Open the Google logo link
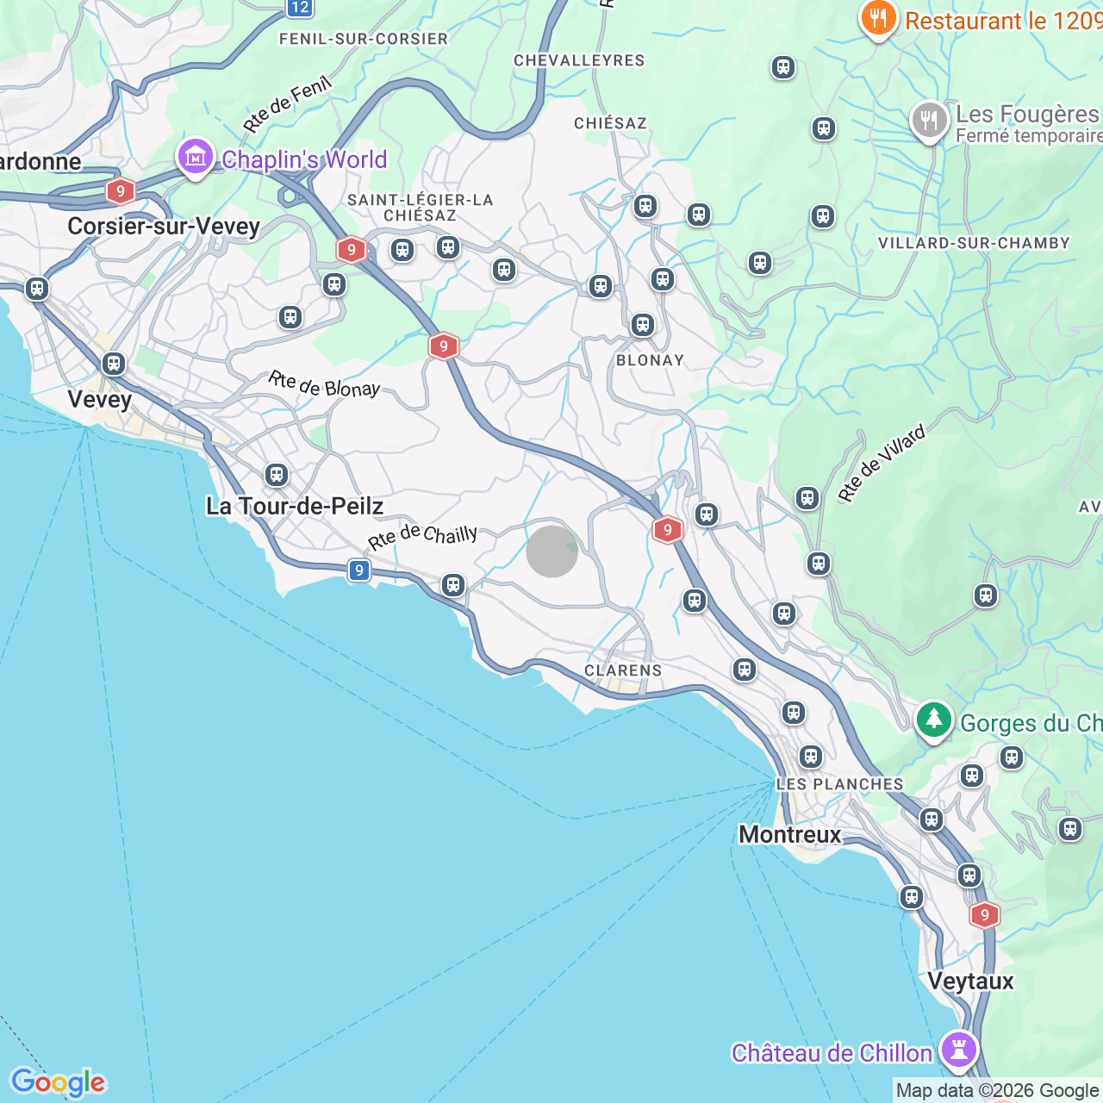 (58, 1082)
